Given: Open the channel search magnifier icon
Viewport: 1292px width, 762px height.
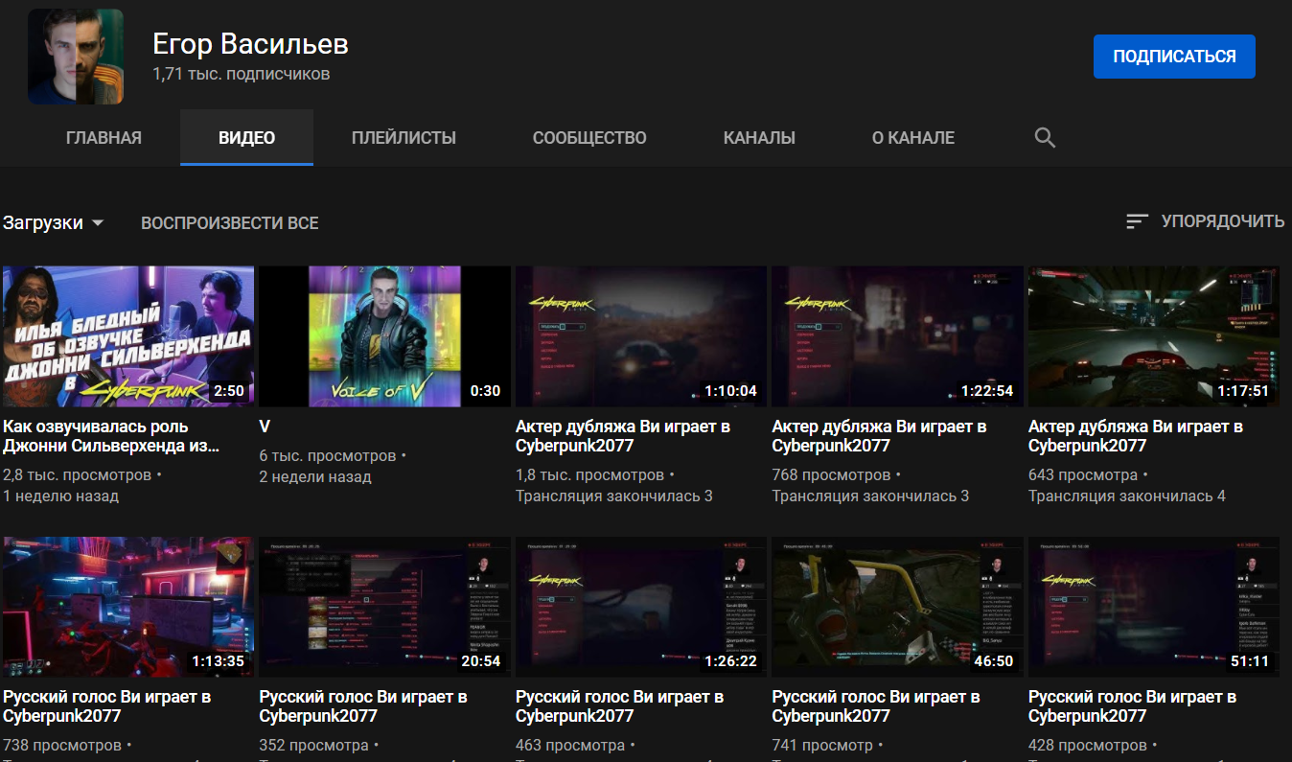Looking at the screenshot, I should coord(1045,138).
